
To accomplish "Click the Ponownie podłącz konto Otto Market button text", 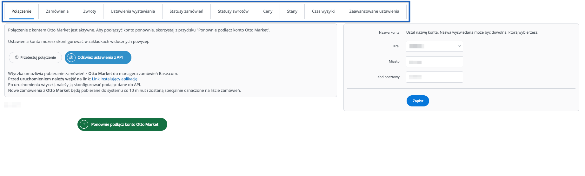I will pos(125,125).
